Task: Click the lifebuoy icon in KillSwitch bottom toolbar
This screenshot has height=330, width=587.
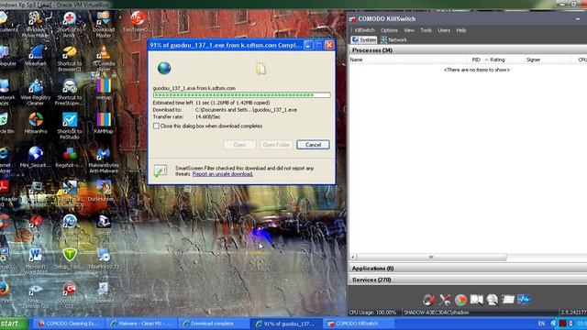Action: pos(429,300)
